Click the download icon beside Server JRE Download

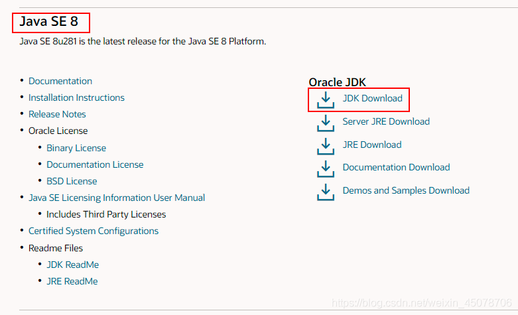click(326, 123)
